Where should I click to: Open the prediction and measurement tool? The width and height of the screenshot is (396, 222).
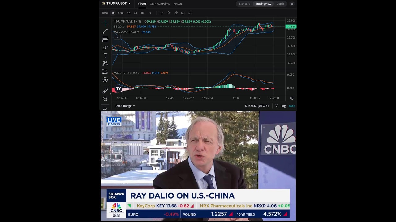click(x=105, y=72)
